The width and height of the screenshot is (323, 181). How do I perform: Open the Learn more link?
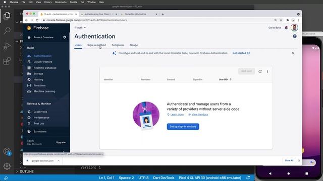pos(177,115)
